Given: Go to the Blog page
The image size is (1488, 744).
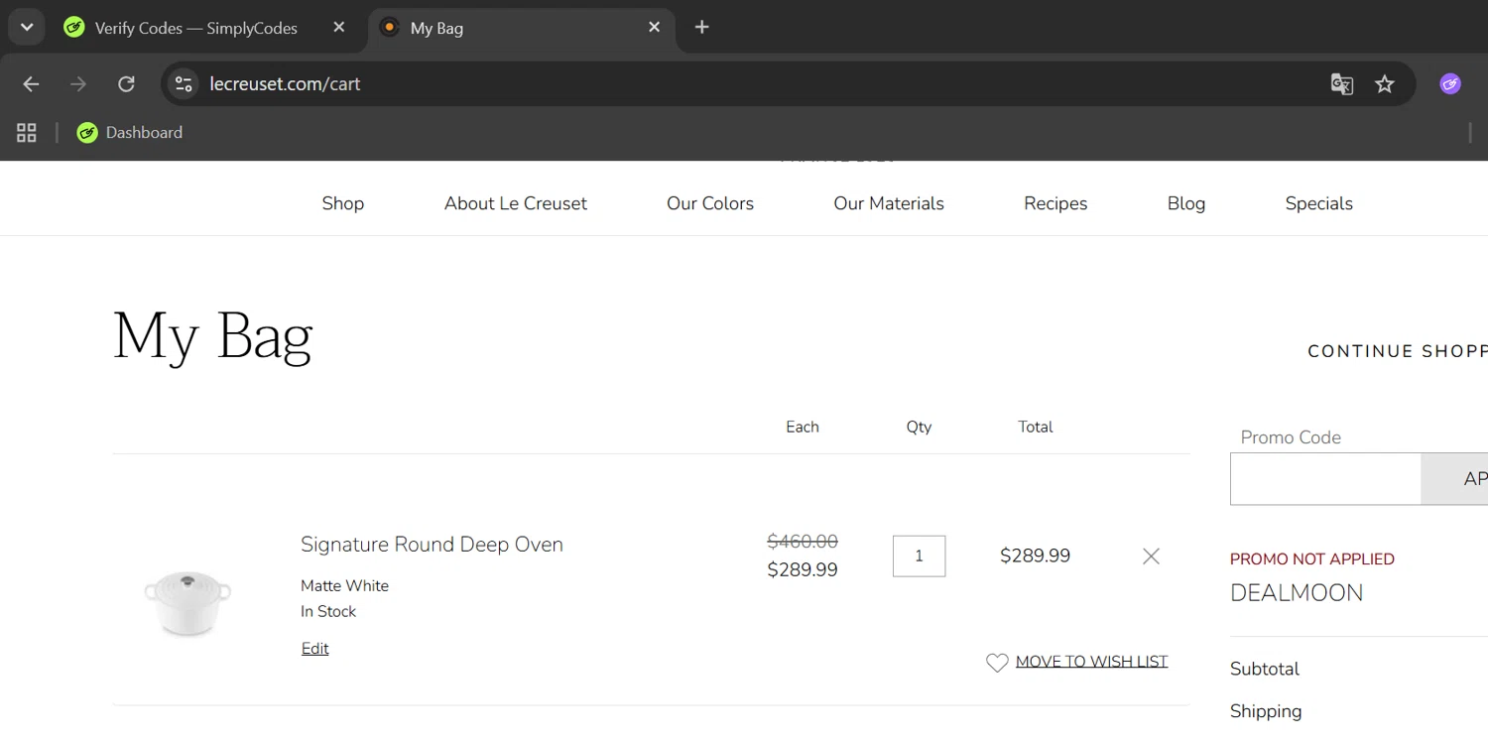Looking at the screenshot, I should (x=1186, y=203).
